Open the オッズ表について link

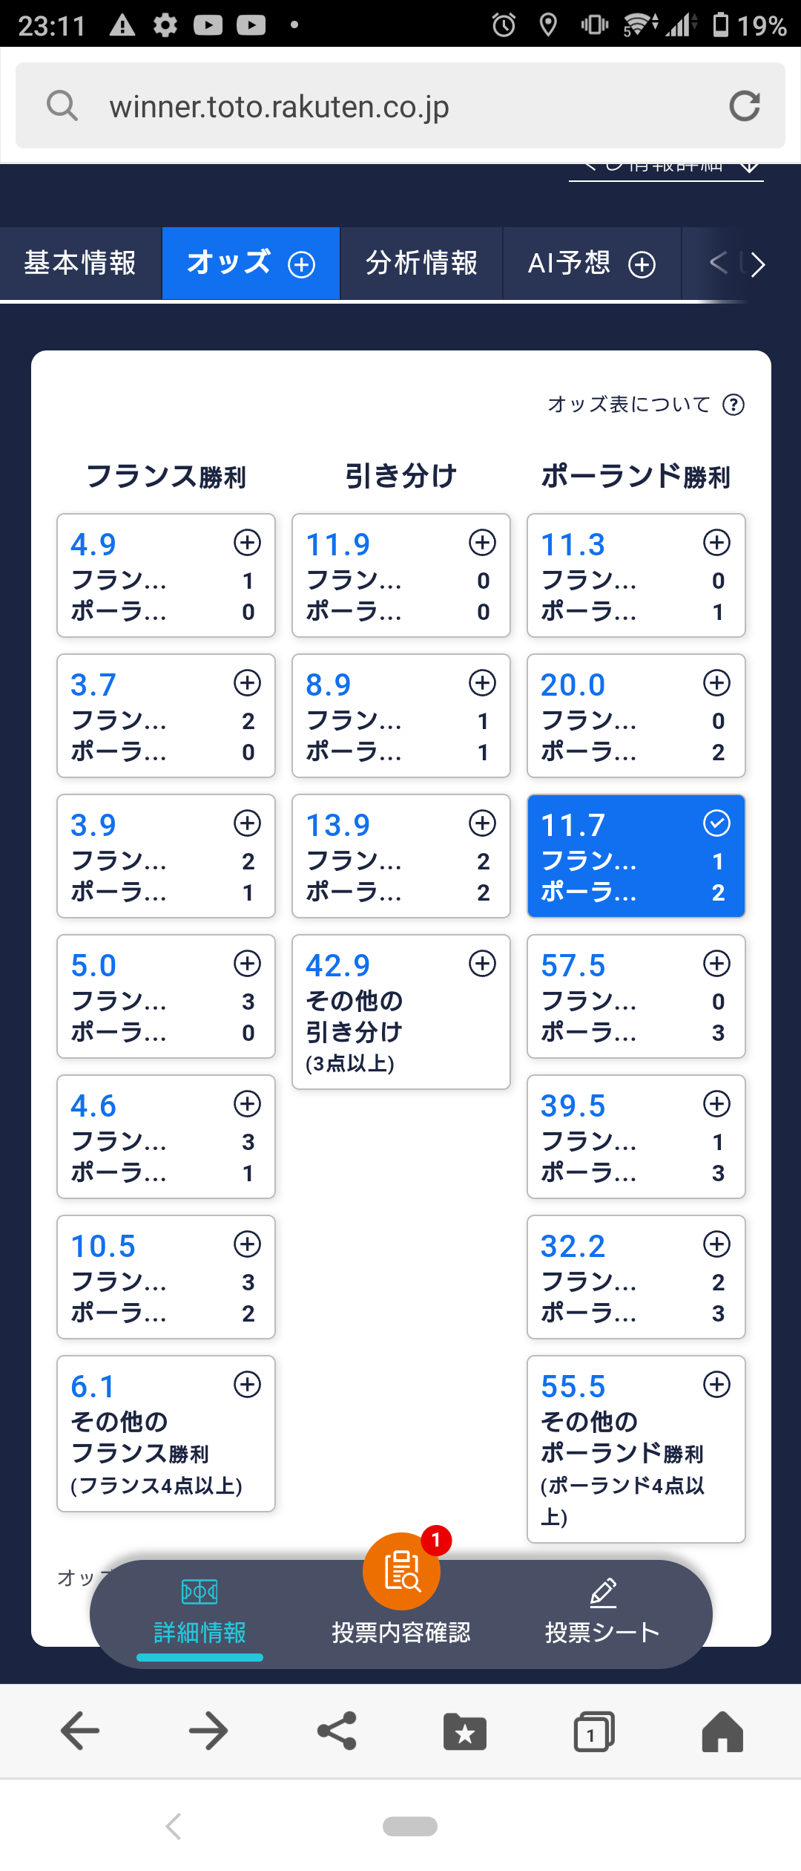629,405
